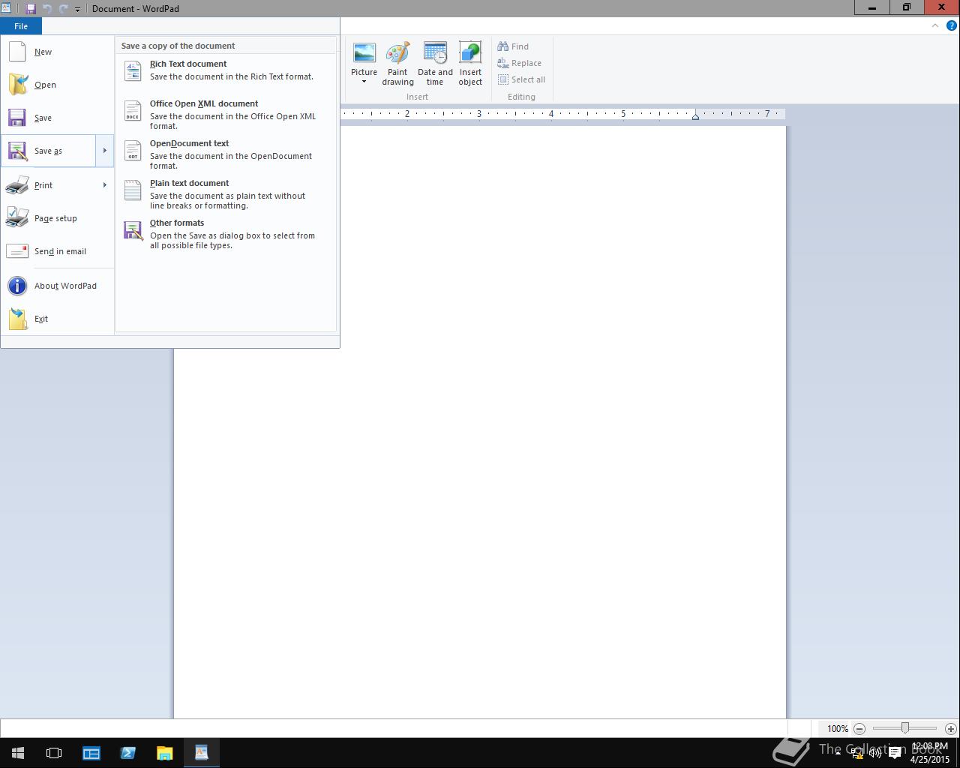The height and width of the screenshot is (768, 960).
Task: Click Replace in Editing group
Action: coord(519,63)
